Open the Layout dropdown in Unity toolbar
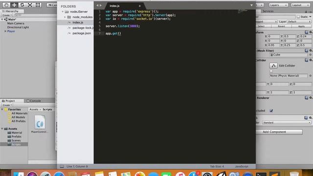Screen dimensions: 313x176 point(300,5)
